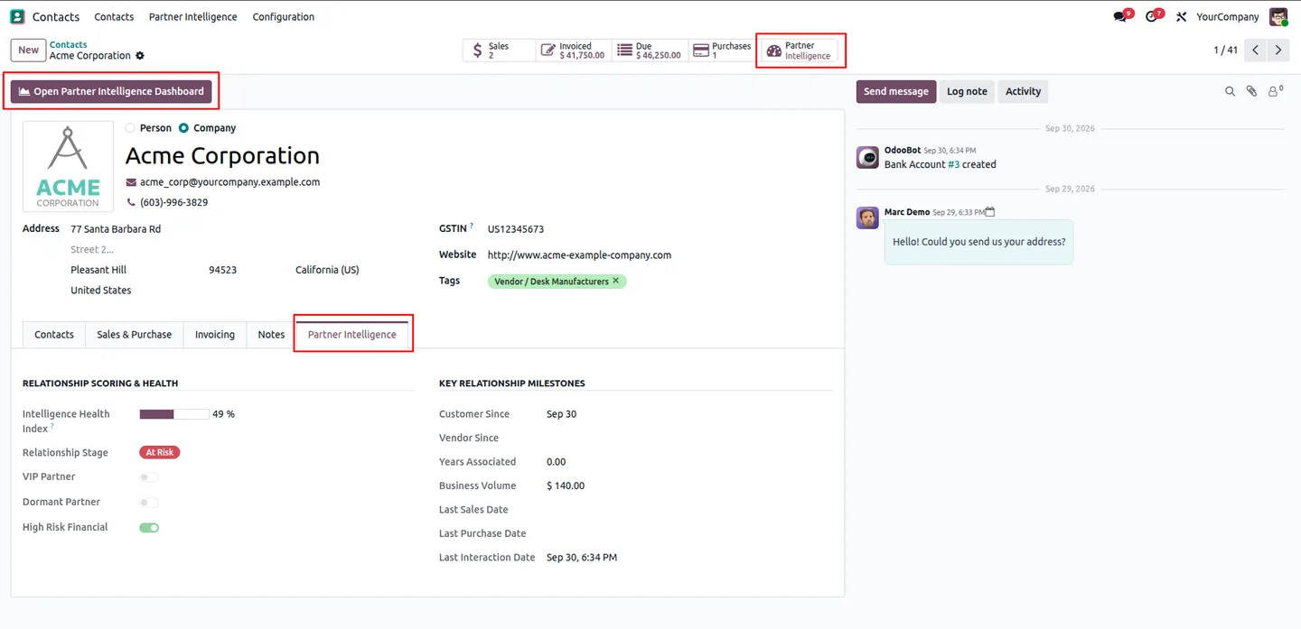The height and width of the screenshot is (629, 1301).
Task: Click the Send message button
Action: [x=896, y=91]
